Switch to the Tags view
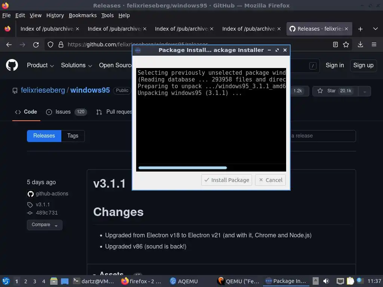383x287 pixels. pyautogui.click(x=73, y=136)
